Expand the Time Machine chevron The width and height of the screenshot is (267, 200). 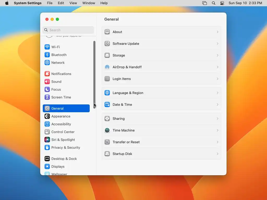(x=217, y=130)
